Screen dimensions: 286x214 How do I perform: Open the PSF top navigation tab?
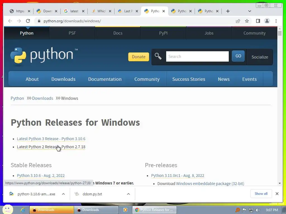coord(72,33)
